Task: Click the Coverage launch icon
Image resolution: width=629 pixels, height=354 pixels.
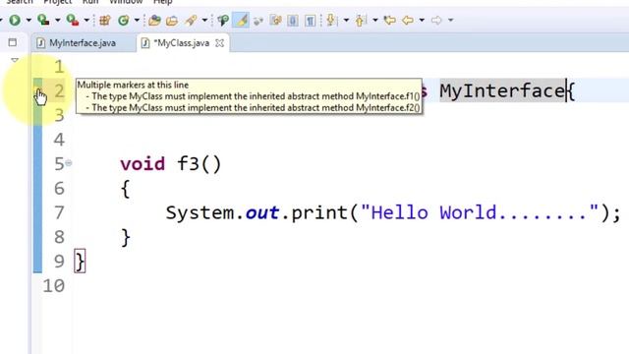Action: pos(43,20)
